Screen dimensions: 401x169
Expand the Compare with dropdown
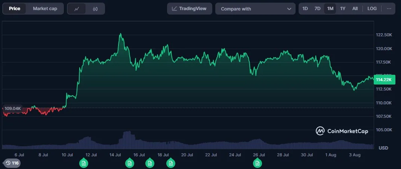[255, 9]
